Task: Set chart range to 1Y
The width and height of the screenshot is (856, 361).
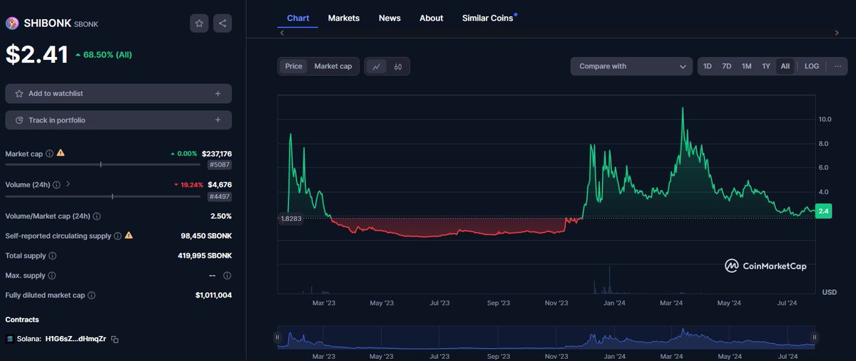Action: pos(766,66)
